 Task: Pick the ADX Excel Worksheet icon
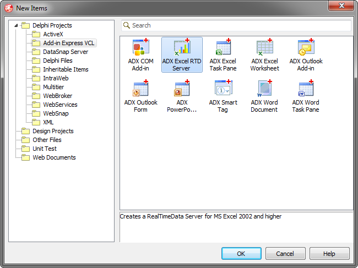click(x=264, y=47)
